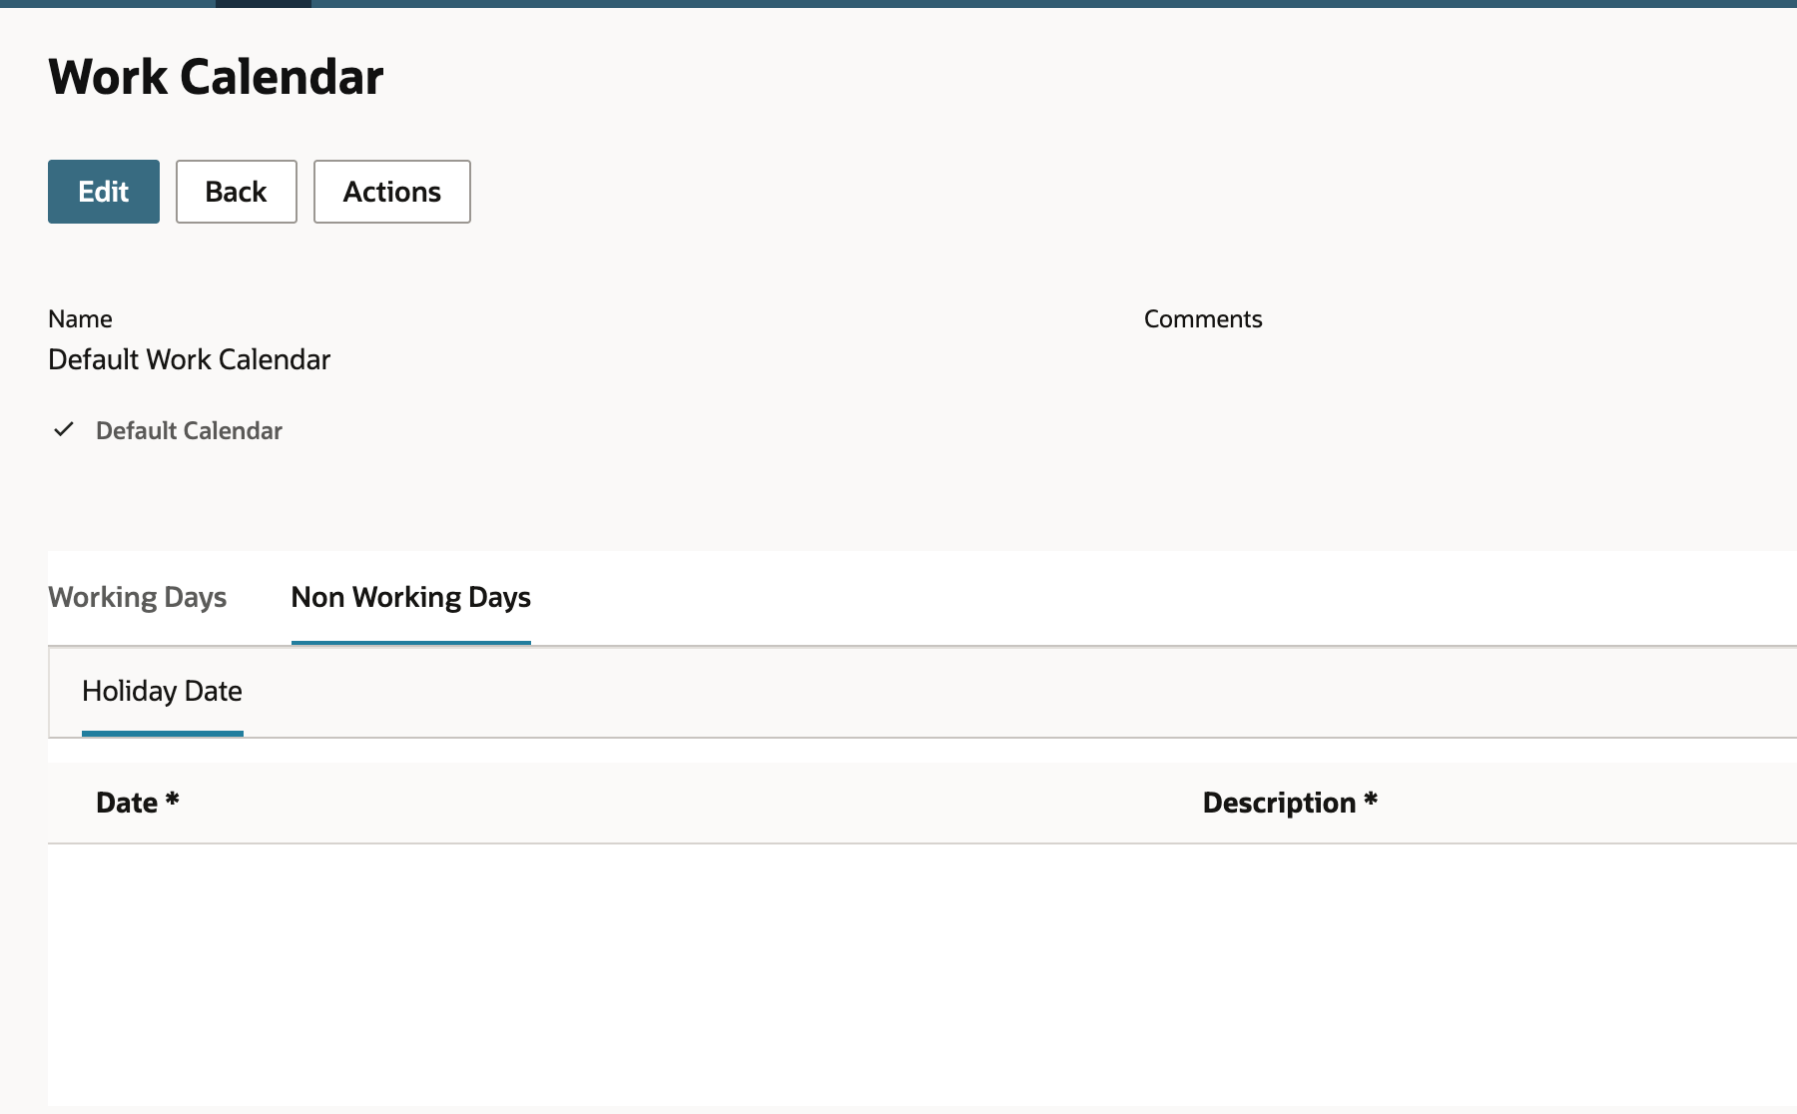Click the Comments field label
Image resolution: width=1797 pixels, height=1114 pixels.
pos(1203,318)
